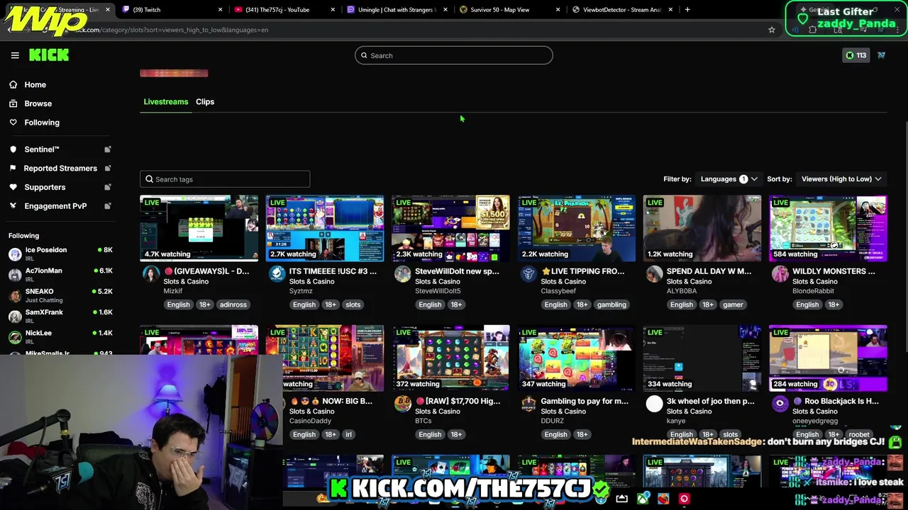Open Viewers (High to Low) sort dropdown
The width and height of the screenshot is (908, 510).
(841, 179)
